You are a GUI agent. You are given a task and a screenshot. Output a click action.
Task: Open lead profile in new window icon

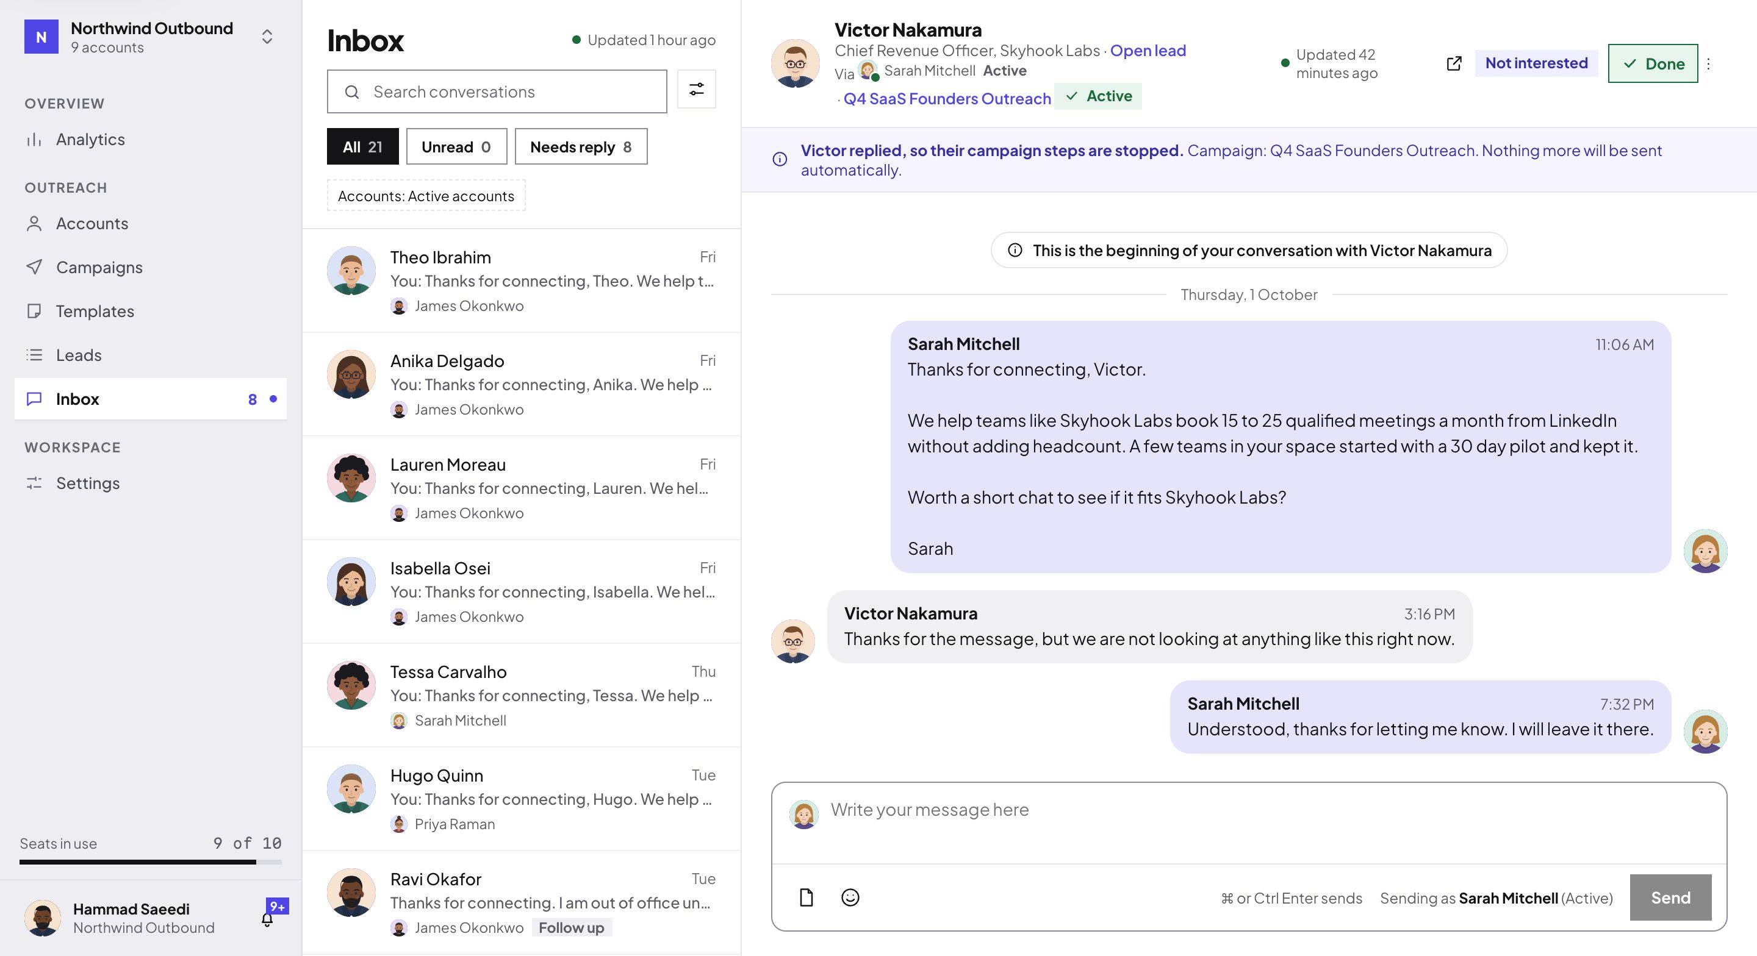(x=1454, y=63)
